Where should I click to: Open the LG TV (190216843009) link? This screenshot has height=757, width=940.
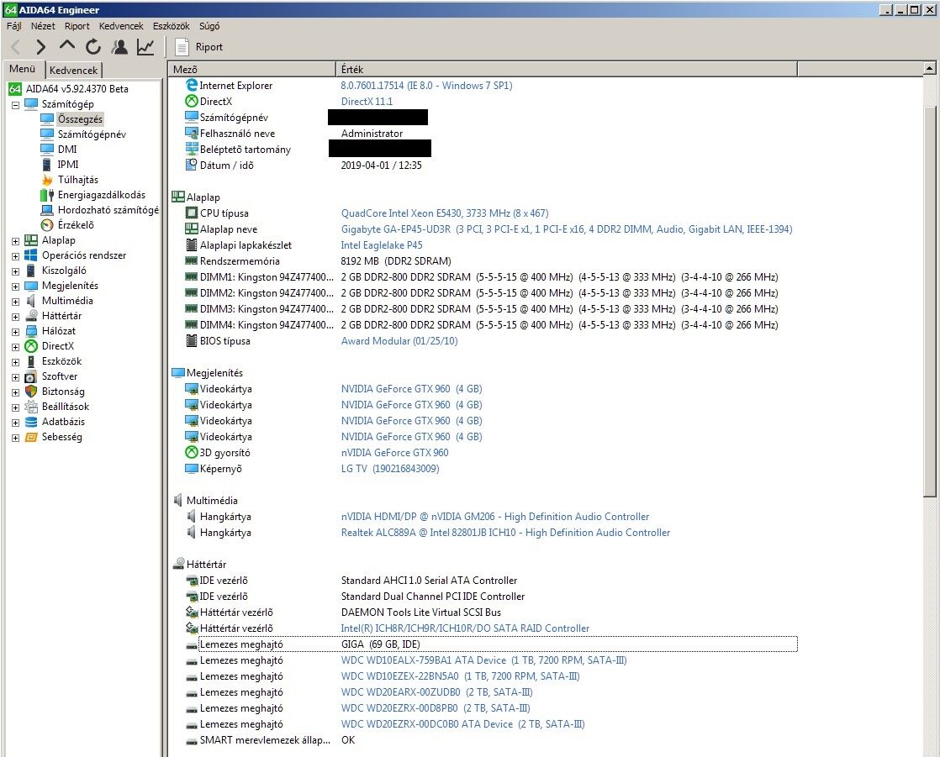coord(389,468)
